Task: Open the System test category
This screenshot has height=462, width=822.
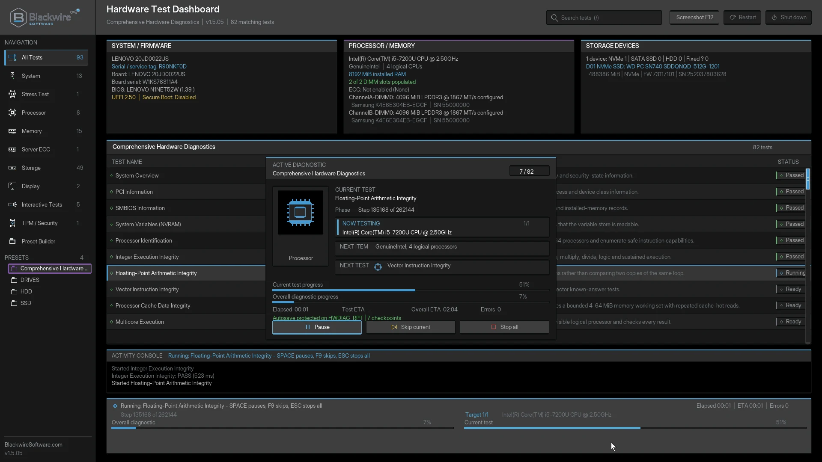Action: (x=46, y=76)
